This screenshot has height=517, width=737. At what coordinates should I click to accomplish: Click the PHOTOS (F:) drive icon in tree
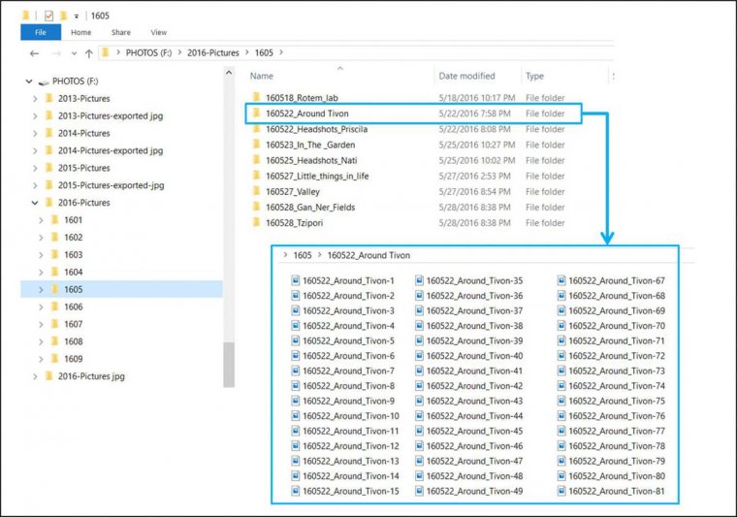click(44, 82)
